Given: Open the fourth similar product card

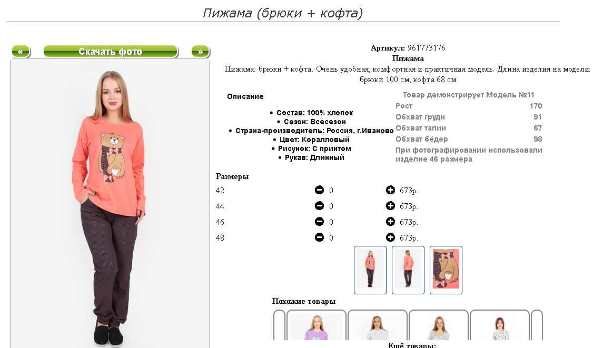Looking at the screenshot, I should [500, 325].
